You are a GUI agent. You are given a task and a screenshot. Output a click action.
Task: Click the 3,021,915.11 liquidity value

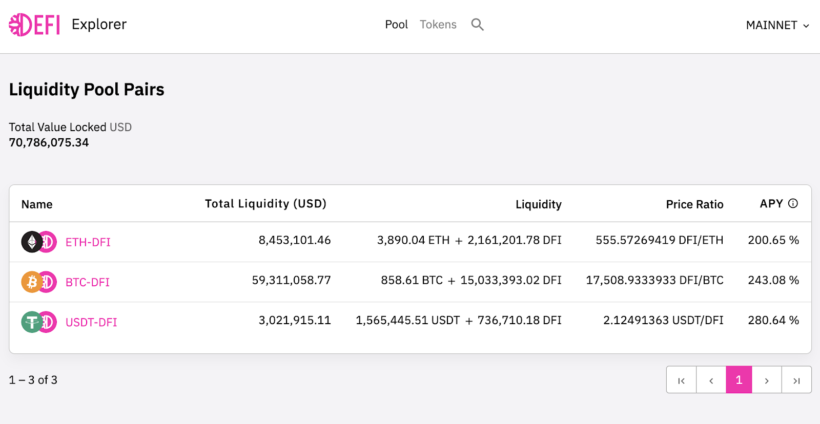pos(295,320)
